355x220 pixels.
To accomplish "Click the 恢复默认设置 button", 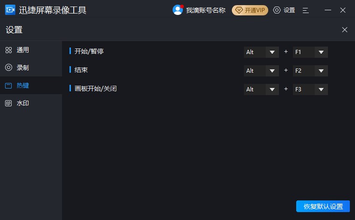I will coord(323,206).
